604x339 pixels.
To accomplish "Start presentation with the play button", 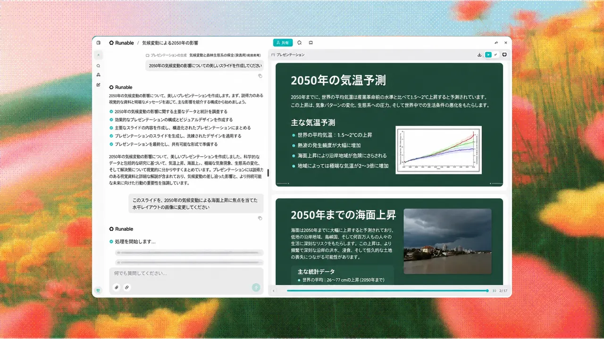I will pyautogui.click(x=488, y=55).
